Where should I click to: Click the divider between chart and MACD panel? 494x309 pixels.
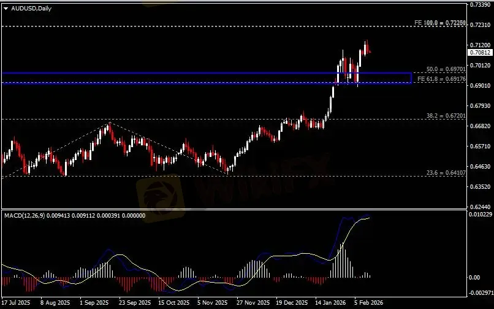click(234, 209)
